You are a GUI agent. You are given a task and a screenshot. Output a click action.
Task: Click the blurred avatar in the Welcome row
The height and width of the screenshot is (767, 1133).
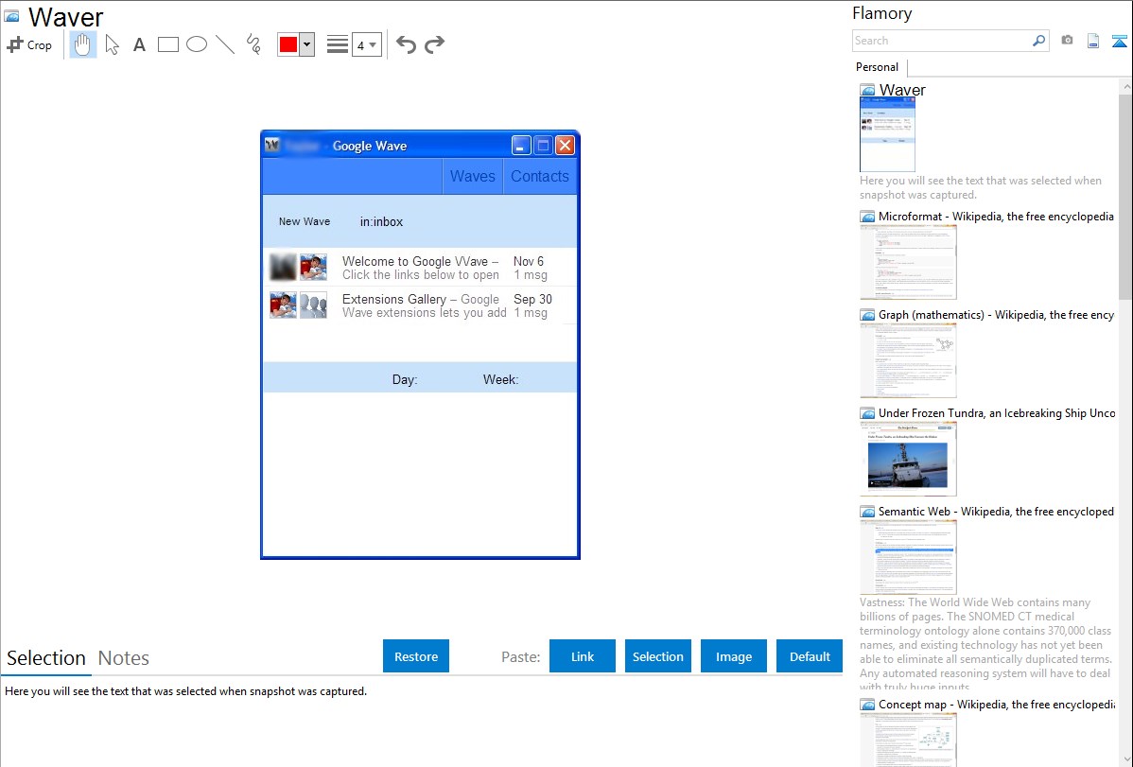(284, 267)
